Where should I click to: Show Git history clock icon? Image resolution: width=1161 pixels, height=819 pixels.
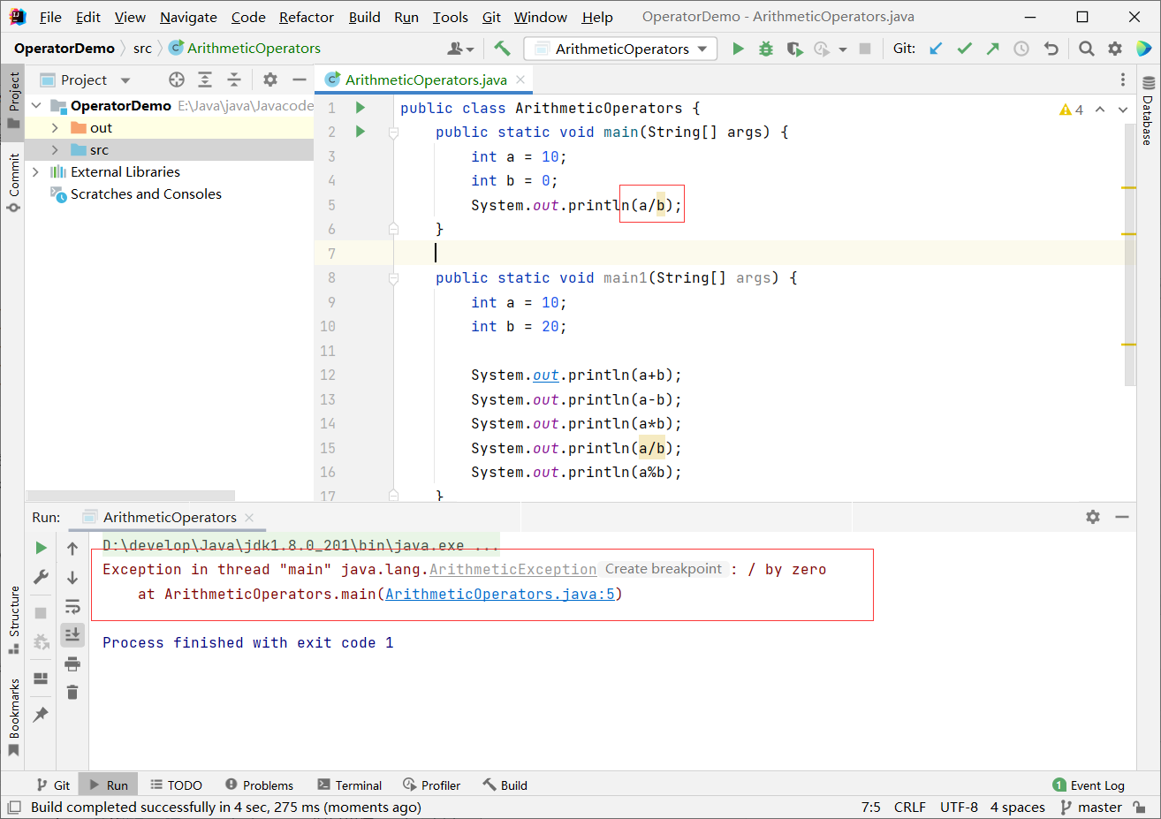pyautogui.click(x=1021, y=49)
